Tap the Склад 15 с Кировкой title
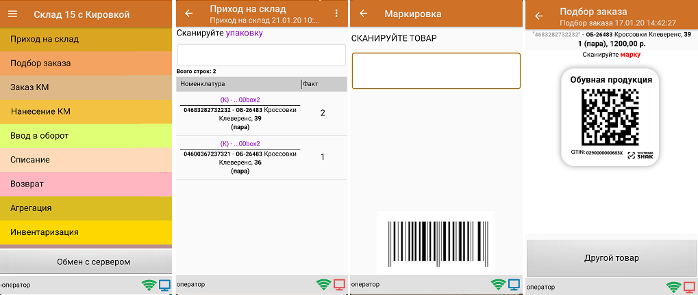 [82, 14]
